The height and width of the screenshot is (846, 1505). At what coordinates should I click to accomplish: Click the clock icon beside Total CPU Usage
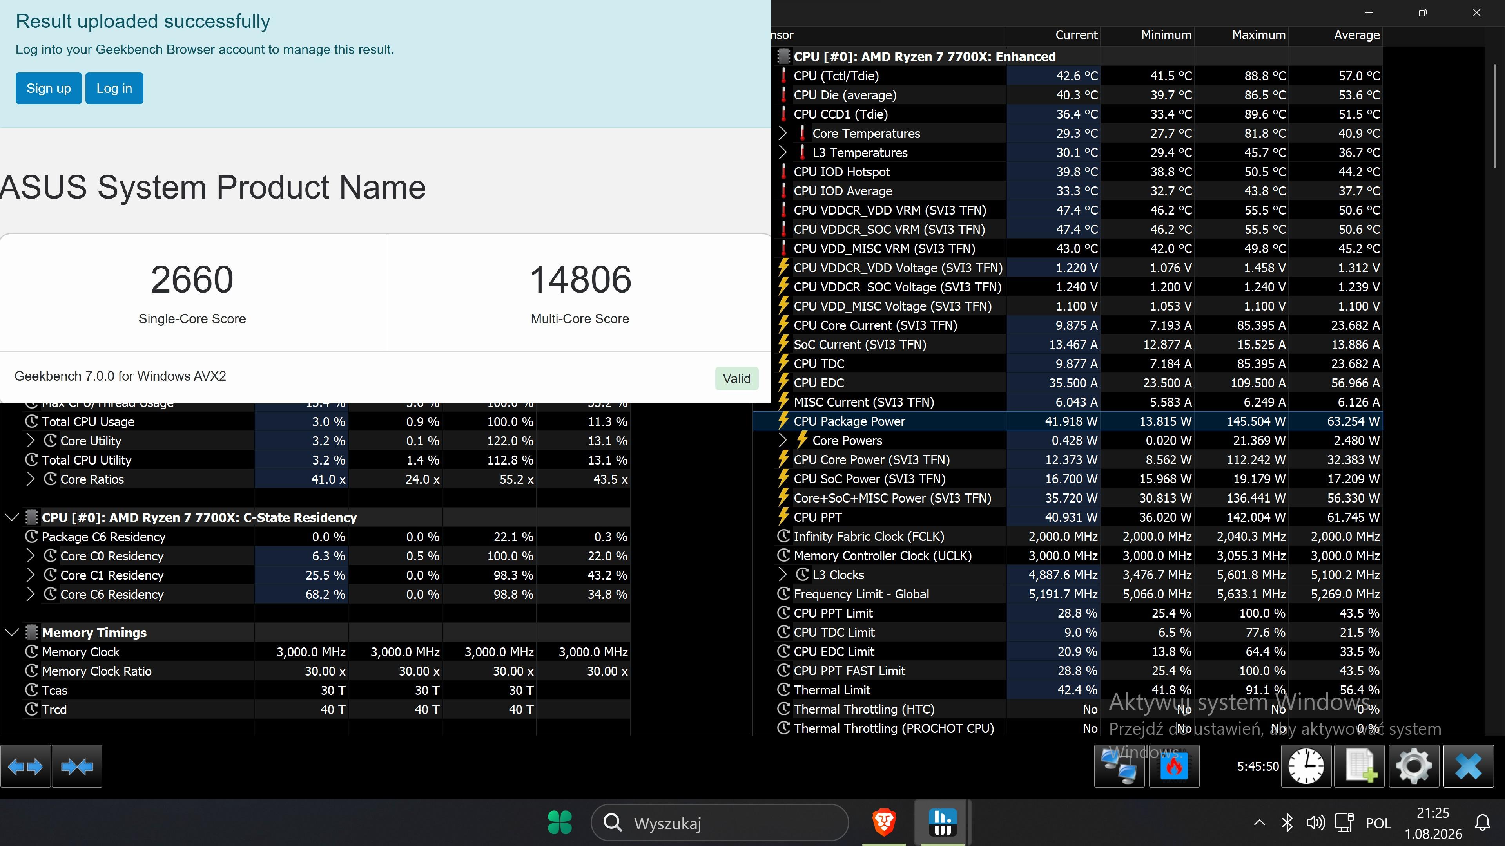[31, 421]
